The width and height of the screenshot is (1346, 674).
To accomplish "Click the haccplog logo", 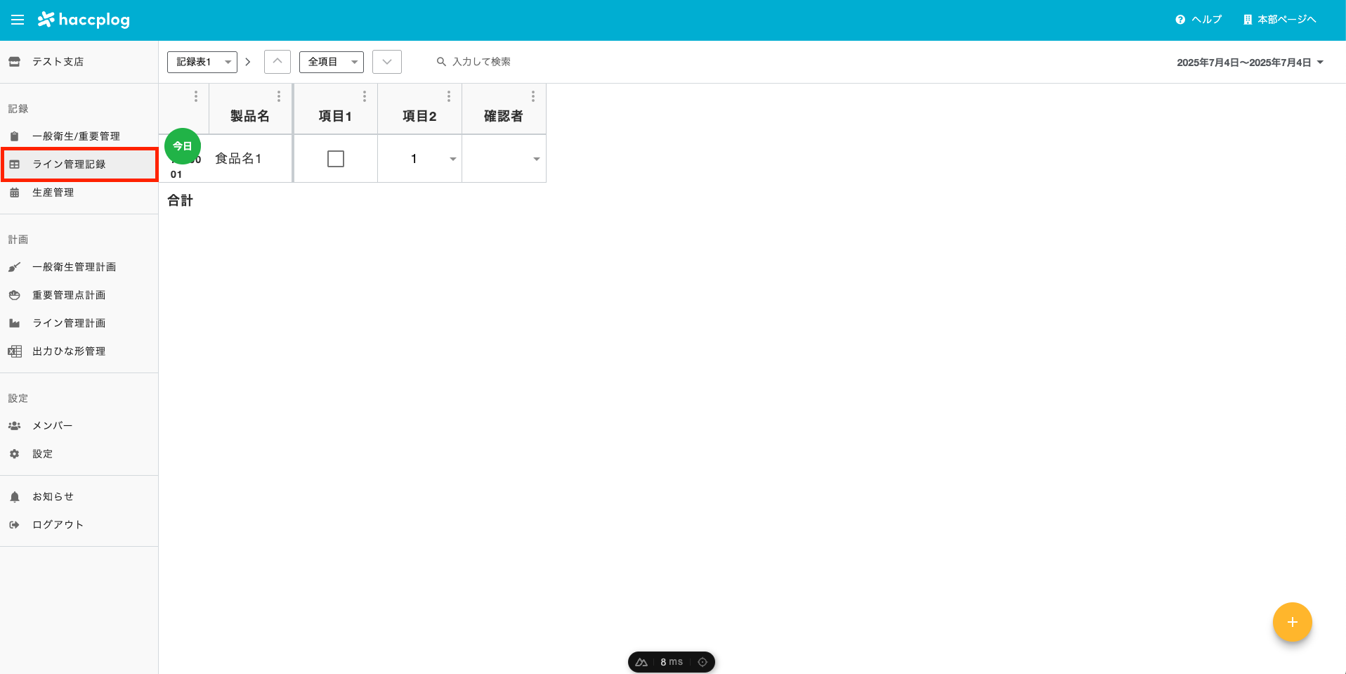I will (84, 20).
